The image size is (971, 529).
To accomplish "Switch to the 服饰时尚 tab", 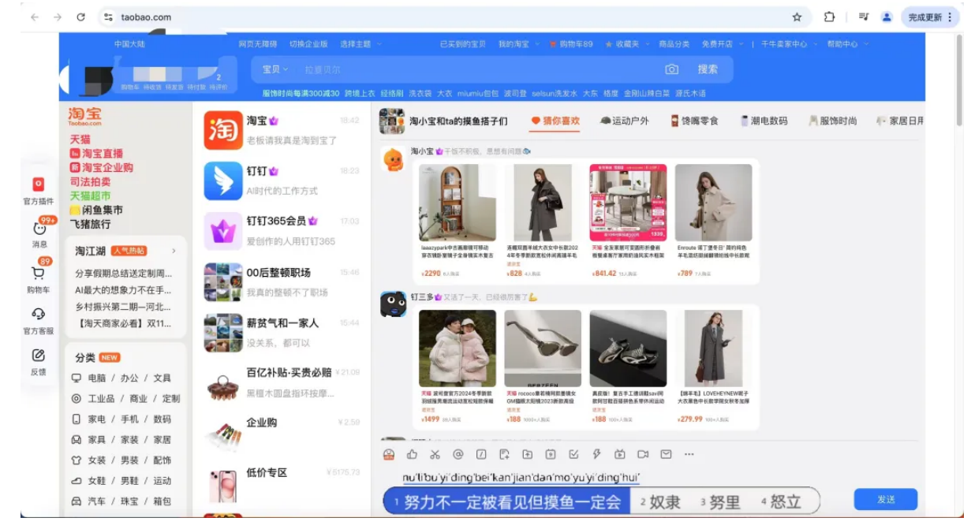I will coord(833,121).
